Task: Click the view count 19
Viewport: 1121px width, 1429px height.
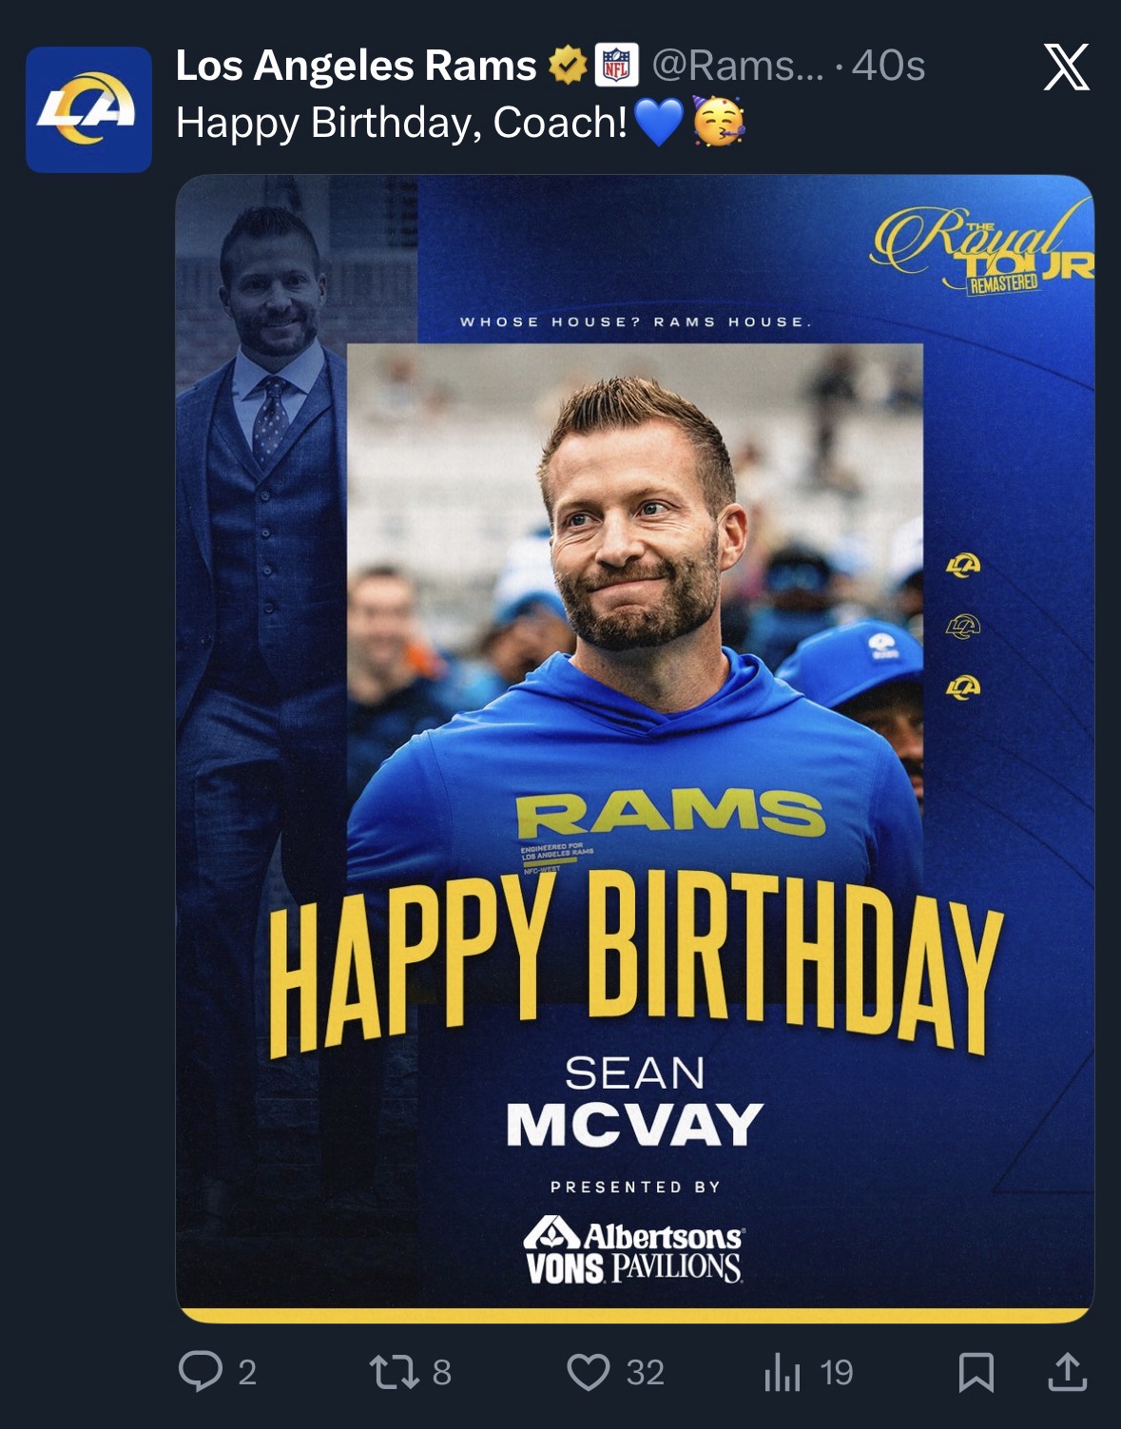Action: click(x=836, y=1373)
